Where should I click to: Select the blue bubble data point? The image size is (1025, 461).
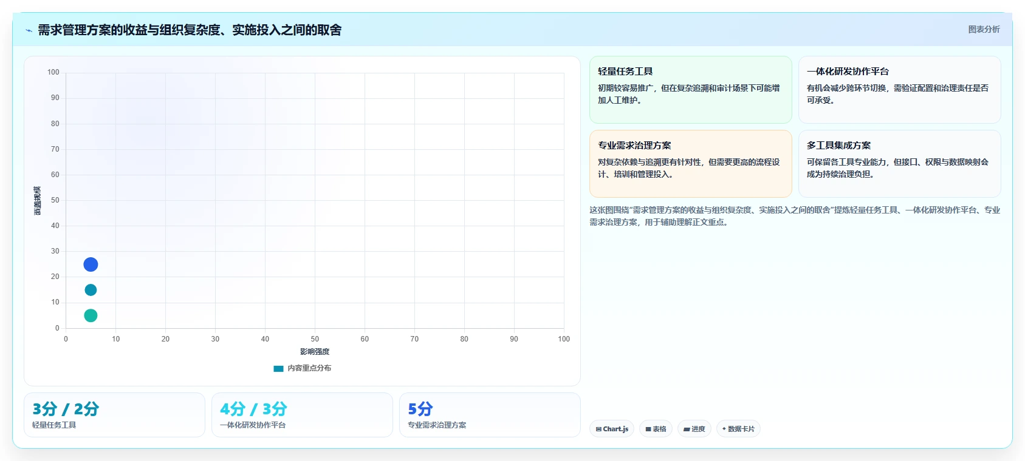click(91, 264)
